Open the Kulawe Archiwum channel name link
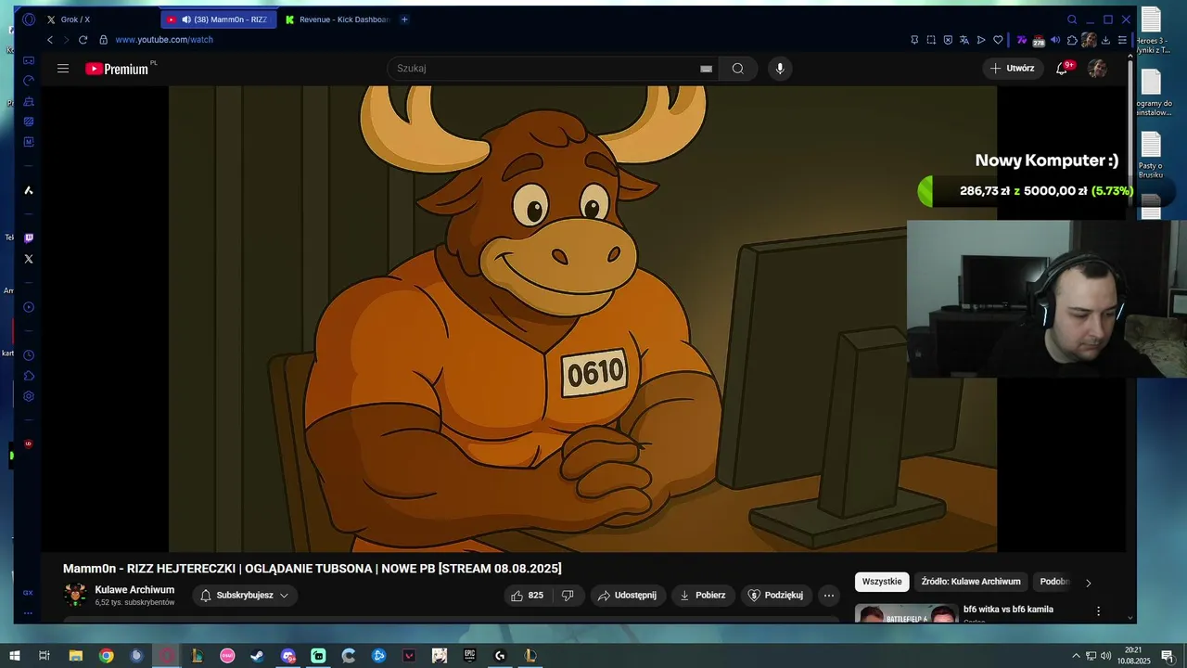The width and height of the screenshot is (1187, 668). pyautogui.click(x=134, y=590)
